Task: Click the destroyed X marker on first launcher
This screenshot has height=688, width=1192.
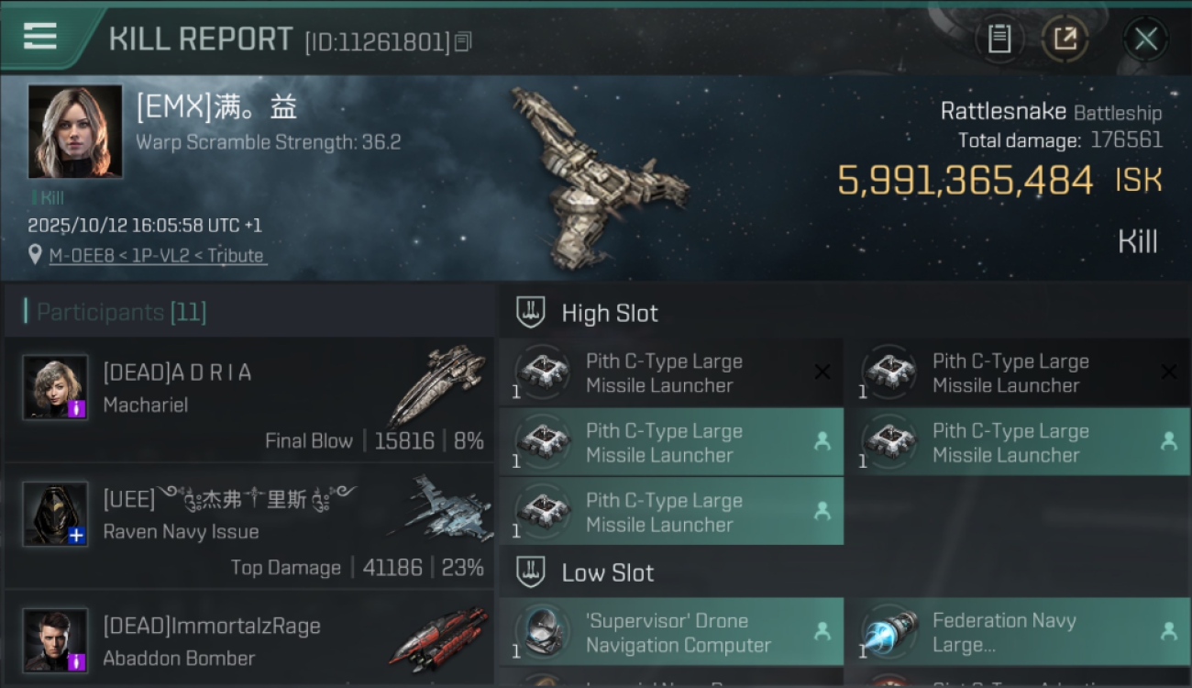Action: (822, 372)
